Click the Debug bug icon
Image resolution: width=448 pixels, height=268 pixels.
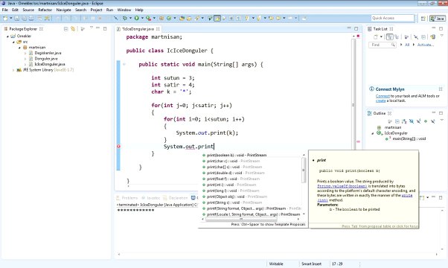coord(124,18)
